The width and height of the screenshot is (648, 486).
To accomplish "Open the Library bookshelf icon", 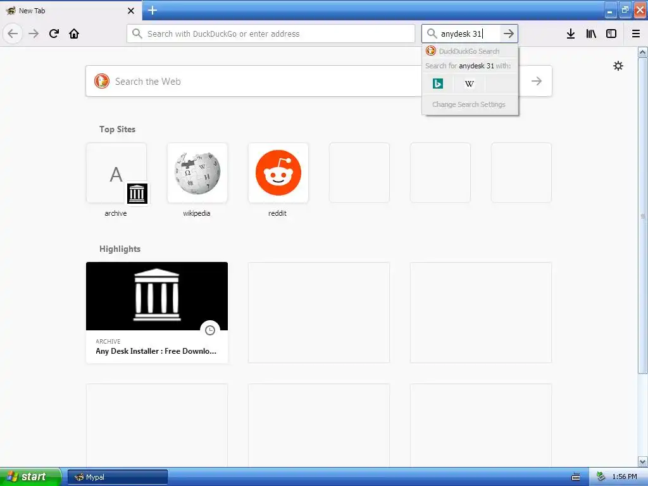I will 591,34.
